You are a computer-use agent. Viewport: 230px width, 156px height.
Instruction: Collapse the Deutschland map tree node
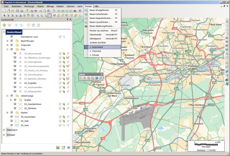[x=4, y=32]
